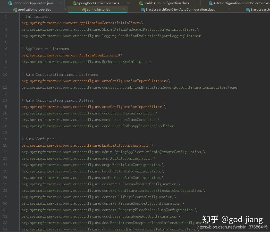
Task: Click the MessageSourceAutoConfiguration line
Action: [103, 203]
